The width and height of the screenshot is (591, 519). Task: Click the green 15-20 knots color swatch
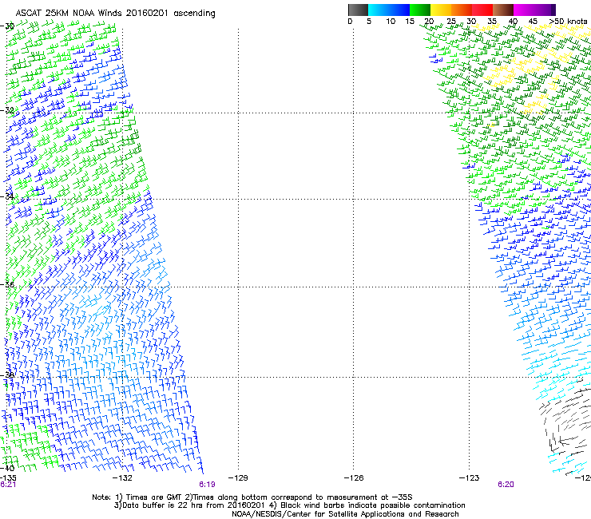click(x=420, y=10)
